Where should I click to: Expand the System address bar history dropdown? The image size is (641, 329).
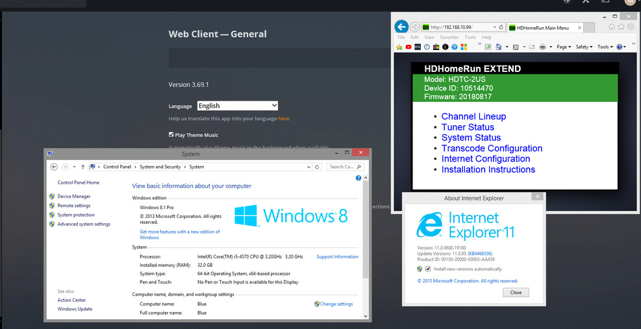pyautogui.click(x=308, y=167)
